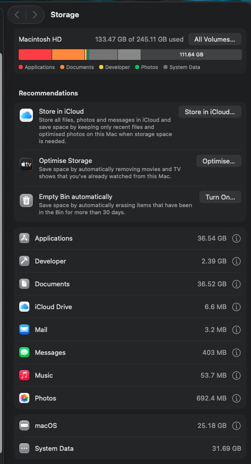Click the Recommendations heading
This screenshot has width=251, height=464.
pos(49,93)
